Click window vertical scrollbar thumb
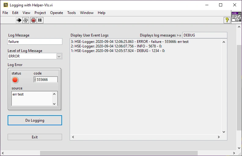The width and height of the screenshot is (242, 156). [239, 88]
